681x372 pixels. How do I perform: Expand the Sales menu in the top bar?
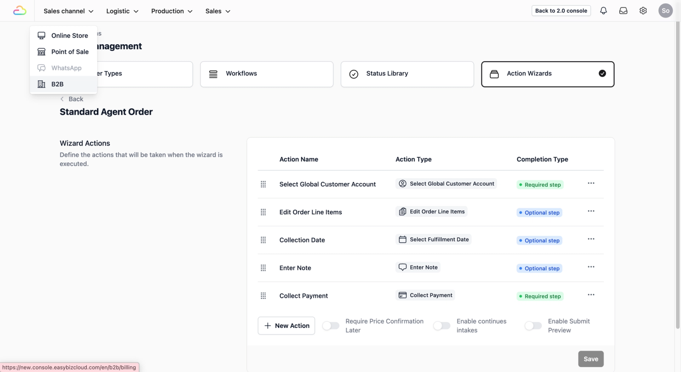217,11
